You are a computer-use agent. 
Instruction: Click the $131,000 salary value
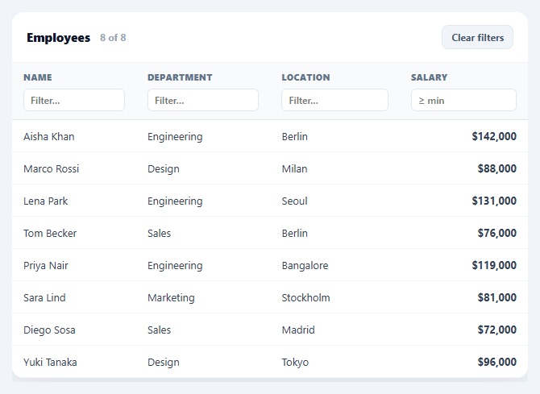point(494,201)
